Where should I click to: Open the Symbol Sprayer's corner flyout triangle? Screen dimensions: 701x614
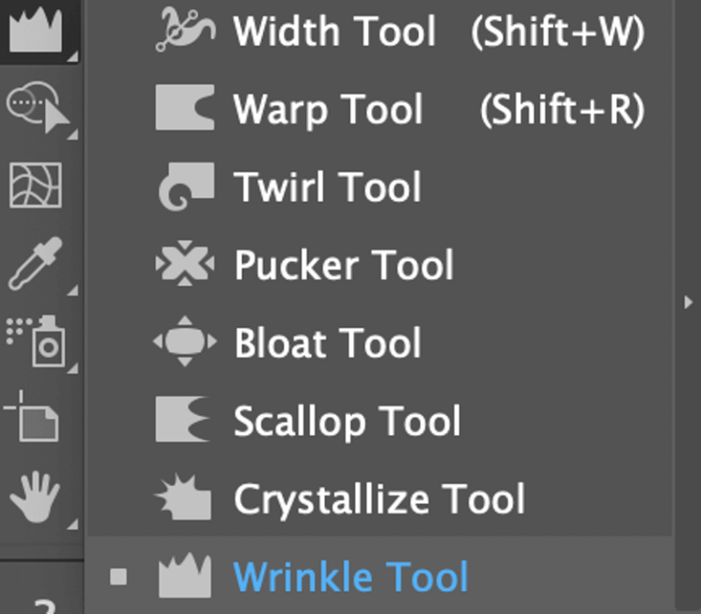click(x=72, y=368)
